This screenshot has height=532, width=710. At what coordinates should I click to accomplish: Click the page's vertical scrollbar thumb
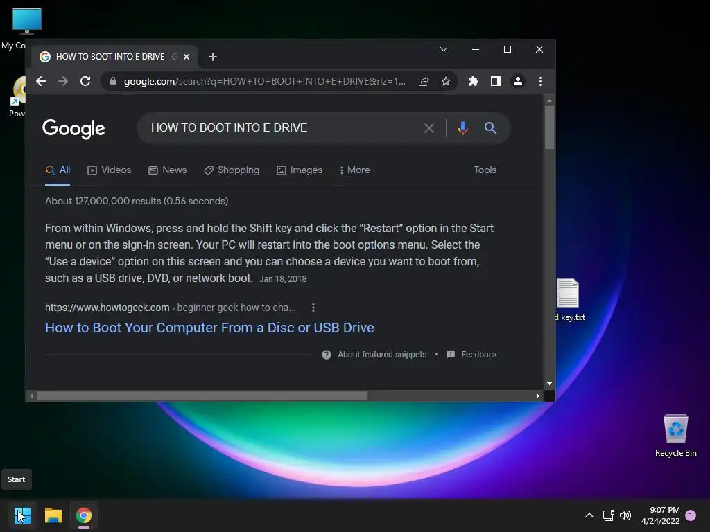point(549,127)
